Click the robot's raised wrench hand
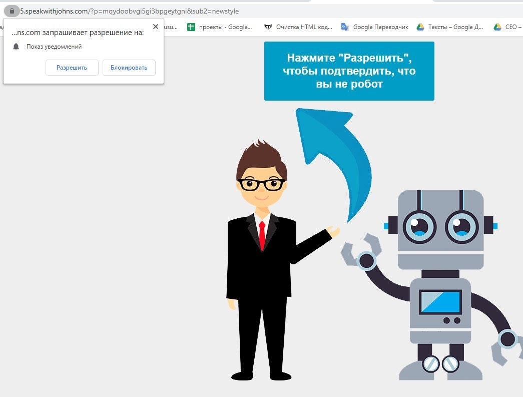This screenshot has width=523, height=397. click(359, 253)
